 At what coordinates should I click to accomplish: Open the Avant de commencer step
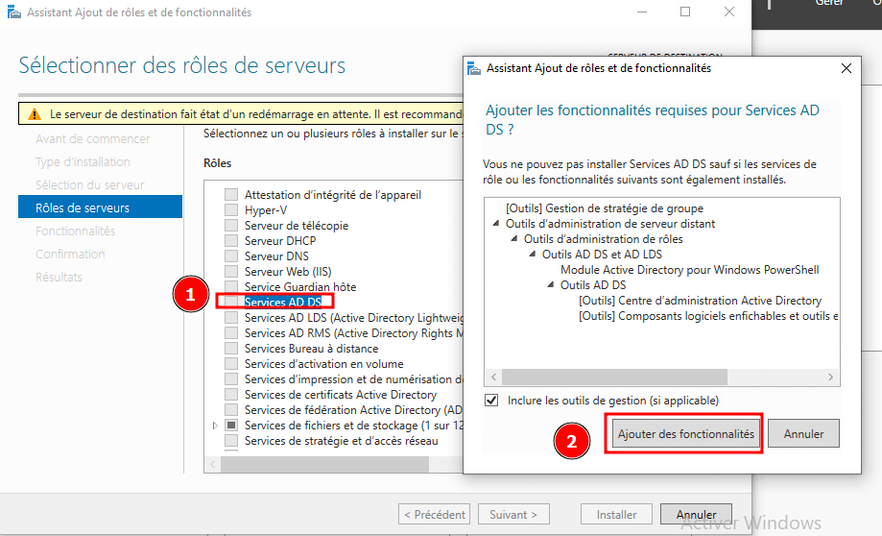(92, 138)
